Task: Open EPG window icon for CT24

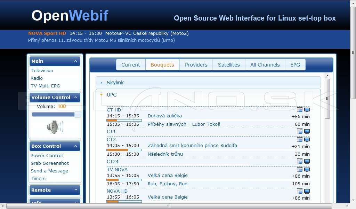Action: point(299,161)
